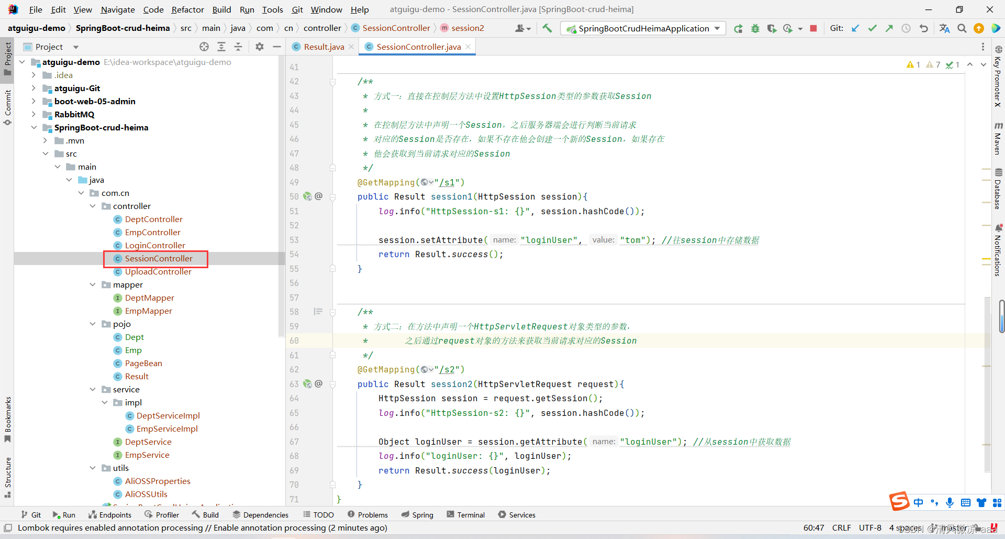Click collapse all icon in Project panel
1005x539 pixels.
pyautogui.click(x=238, y=47)
